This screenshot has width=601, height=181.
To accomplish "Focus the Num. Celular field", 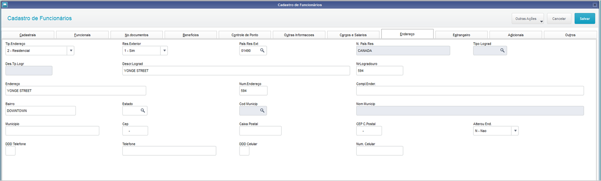I will [380, 151].
